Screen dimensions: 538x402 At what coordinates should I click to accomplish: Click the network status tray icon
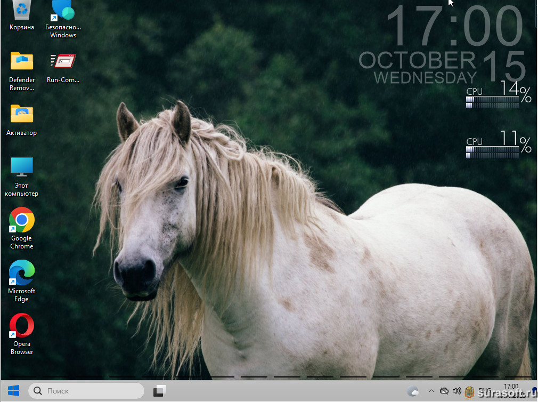coord(444,391)
